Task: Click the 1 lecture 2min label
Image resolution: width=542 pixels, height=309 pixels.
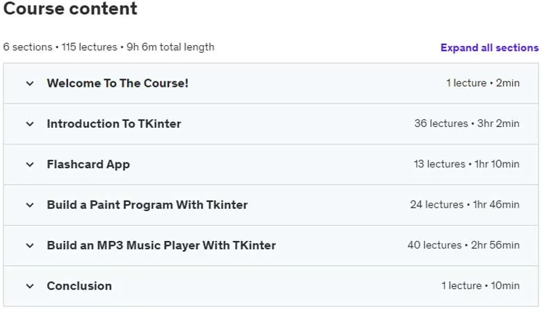Action: click(483, 83)
